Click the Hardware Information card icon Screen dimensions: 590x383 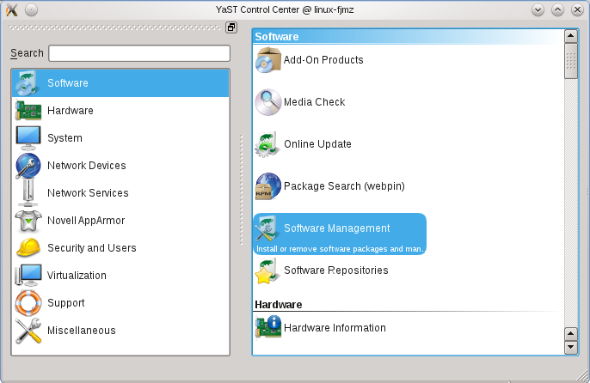[x=268, y=328]
